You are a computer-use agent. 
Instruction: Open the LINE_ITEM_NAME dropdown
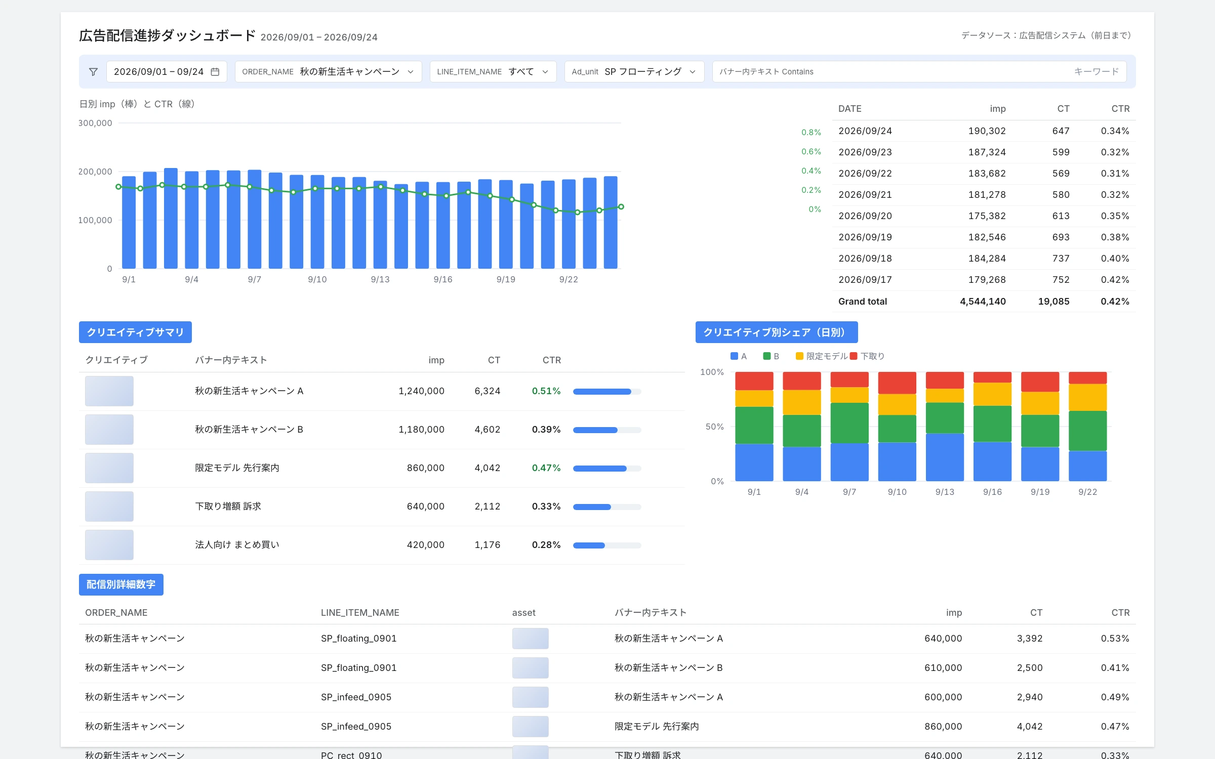(493, 72)
